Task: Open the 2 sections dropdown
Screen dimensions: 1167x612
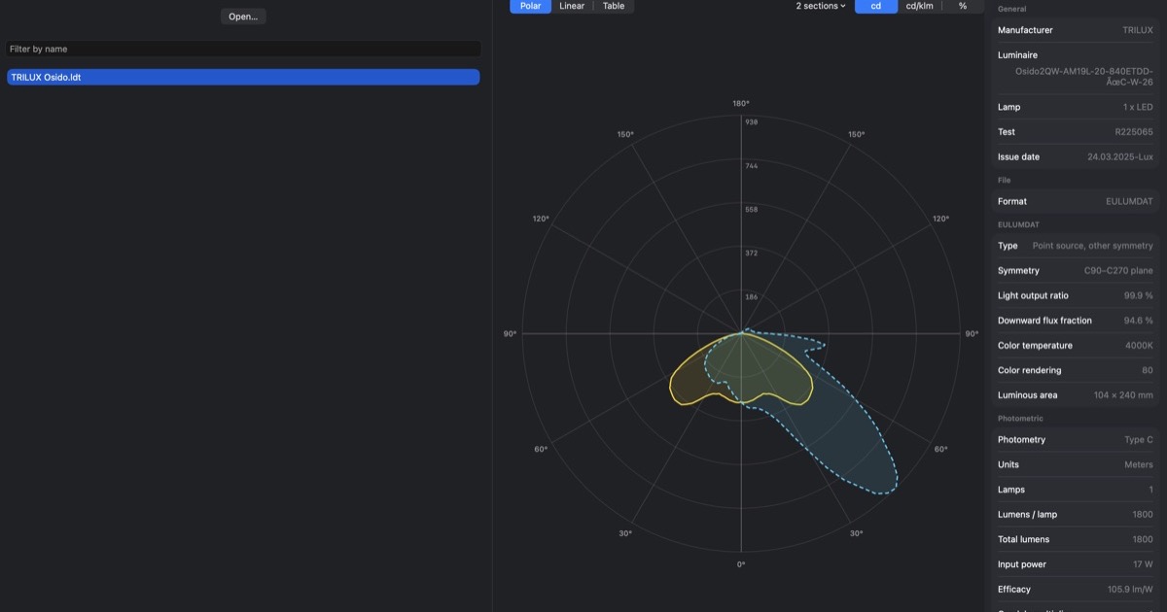Action: 821,6
